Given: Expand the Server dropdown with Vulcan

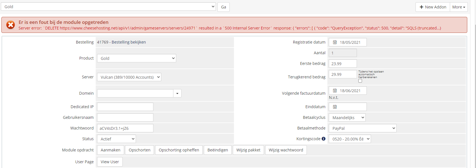Looking at the screenshot, I should pos(129,77).
